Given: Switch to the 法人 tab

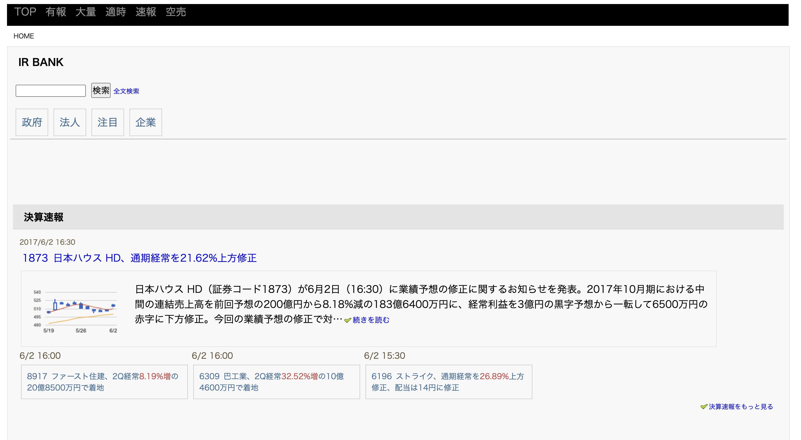Looking at the screenshot, I should [70, 122].
